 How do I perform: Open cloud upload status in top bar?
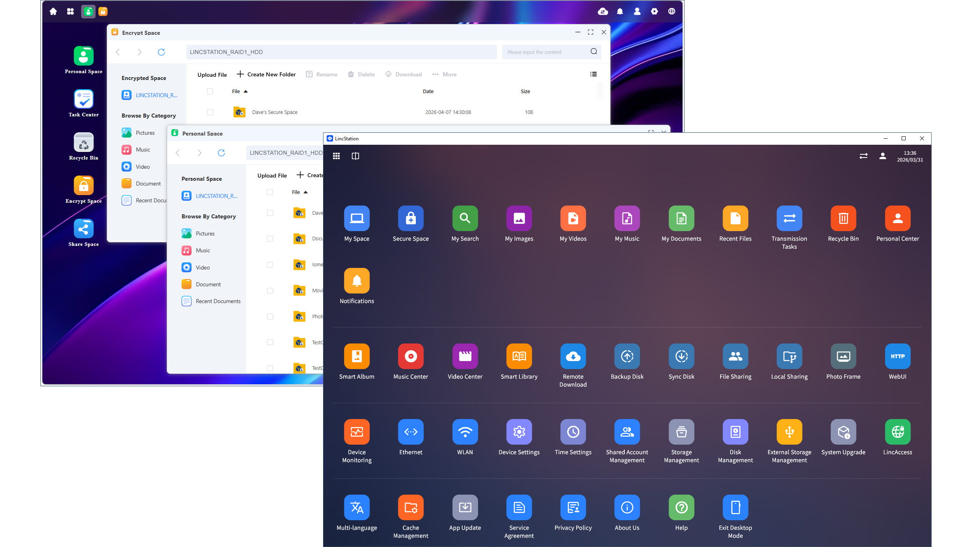click(x=603, y=12)
